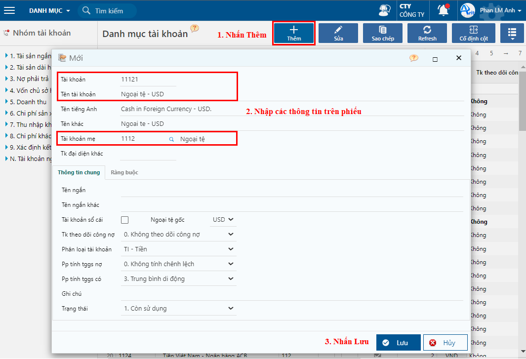Viewport: 526px width, 359px height.
Task: Expand the Phân loại tài khoản dropdown
Action: (178, 249)
